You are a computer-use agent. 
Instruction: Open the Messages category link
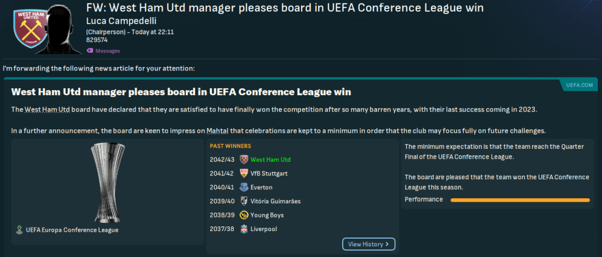(x=107, y=51)
